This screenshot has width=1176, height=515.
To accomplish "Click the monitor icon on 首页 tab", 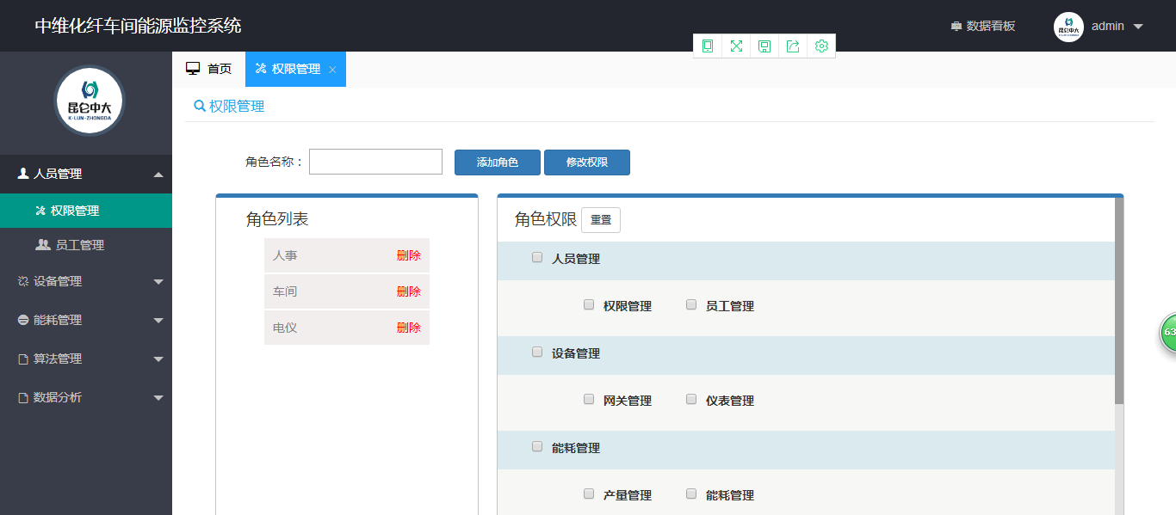I will click(x=194, y=69).
